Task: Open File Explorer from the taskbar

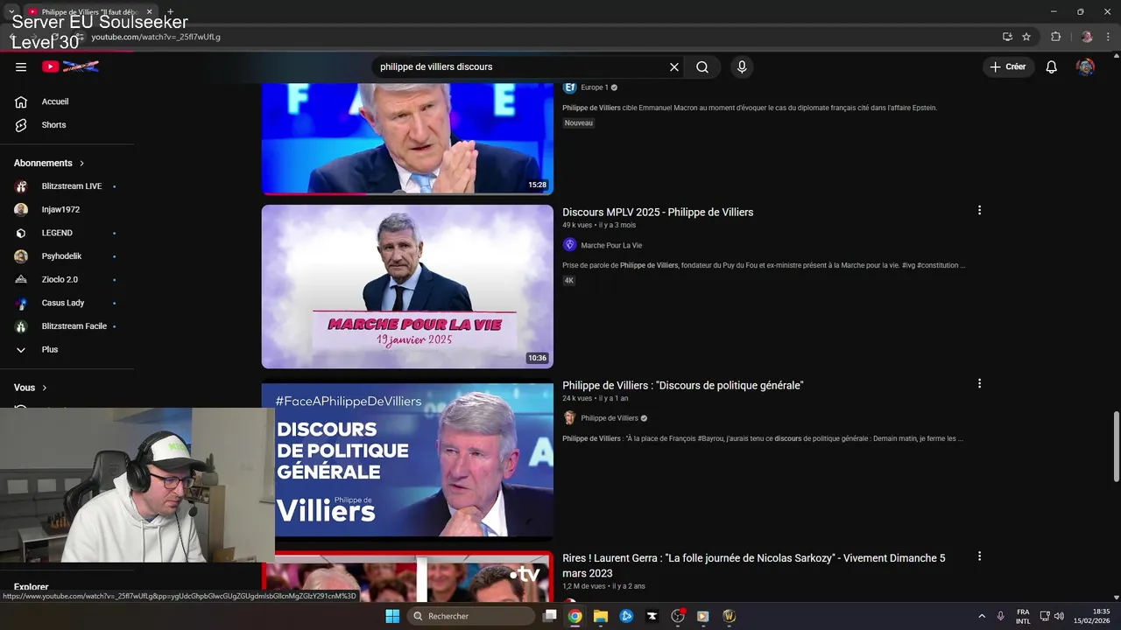Action: [x=601, y=616]
